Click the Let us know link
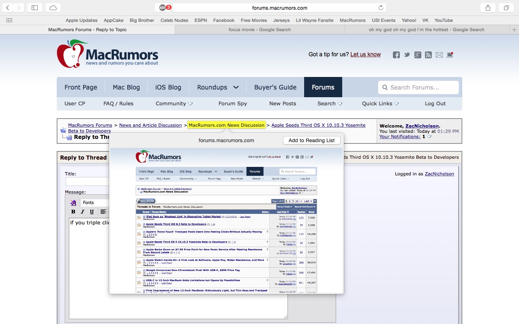Screen dimensions: 519x324 [x=365, y=54]
